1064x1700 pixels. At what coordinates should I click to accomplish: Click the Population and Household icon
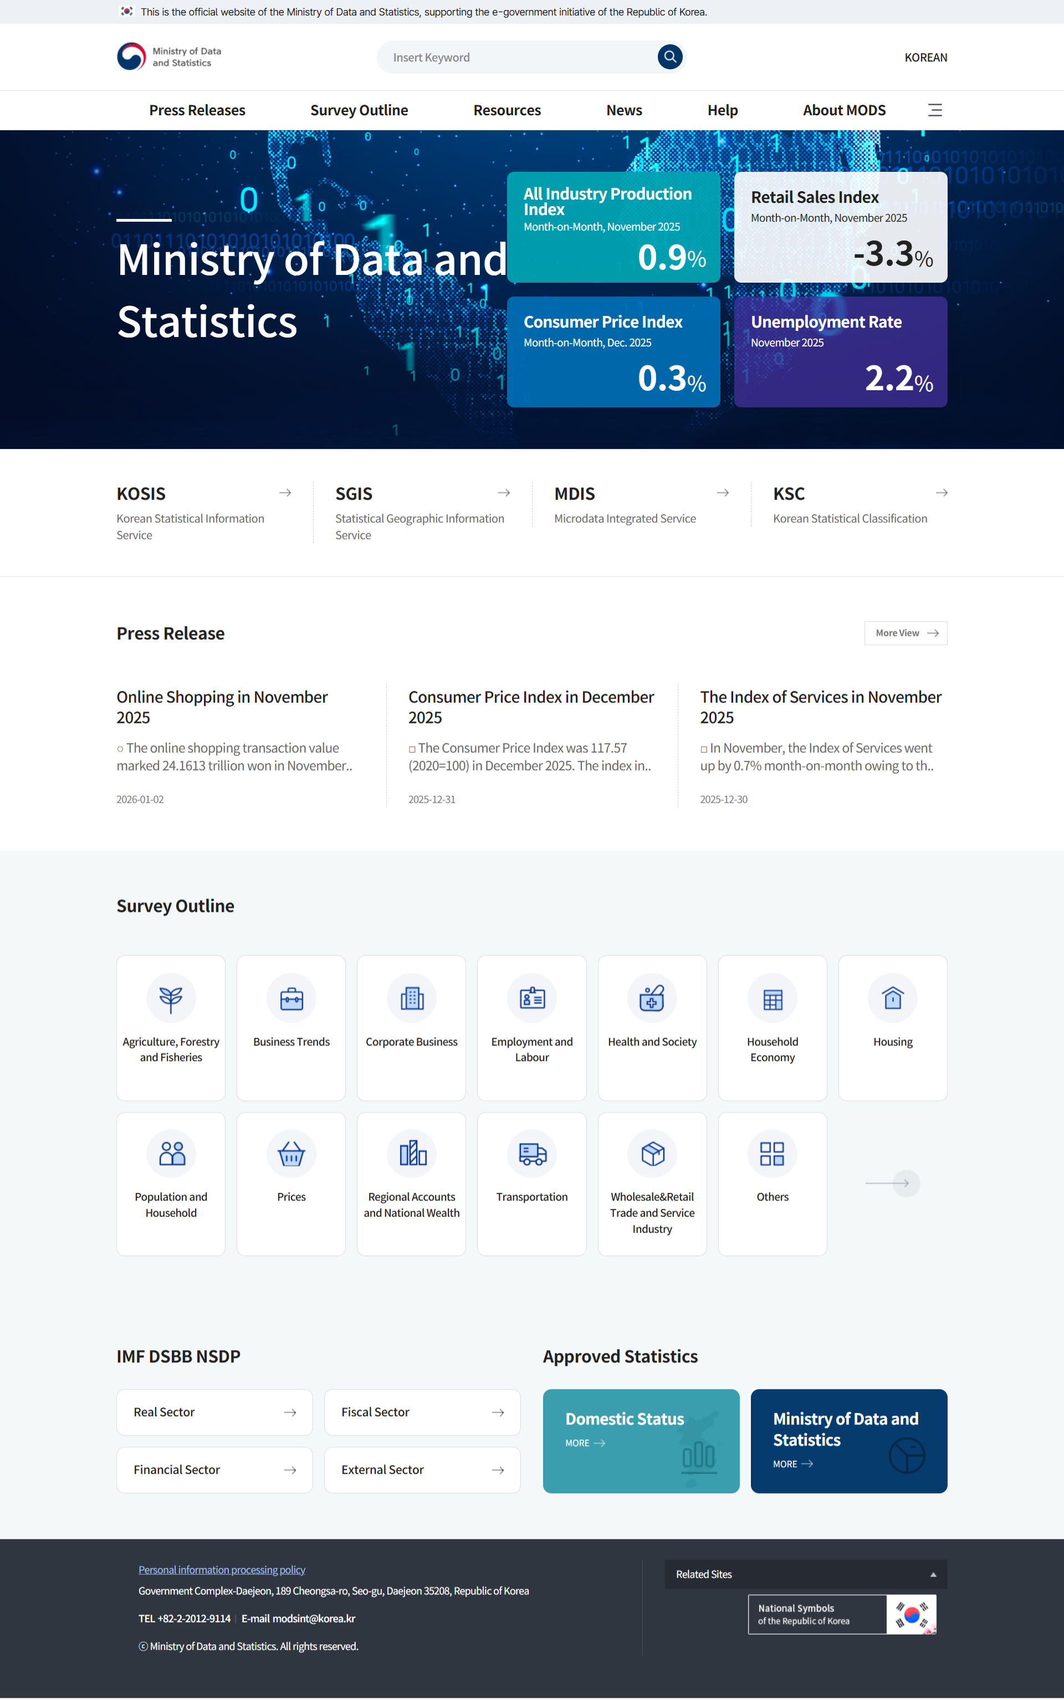[171, 1154]
